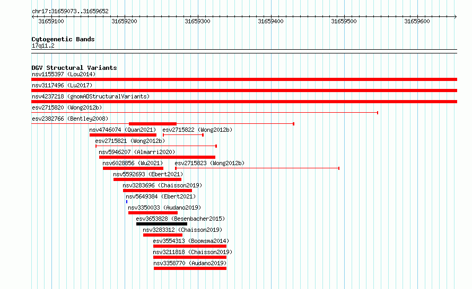Click the DGV Structural Variants track title
The width and height of the screenshot is (472, 289).
(x=74, y=68)
